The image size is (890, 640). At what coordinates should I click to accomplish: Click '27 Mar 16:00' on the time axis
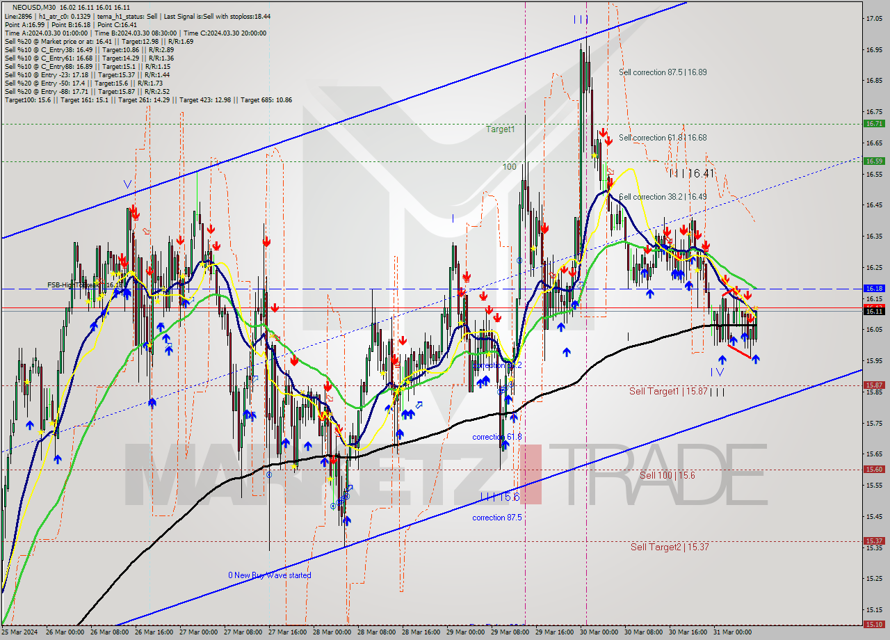coord(288,632)
